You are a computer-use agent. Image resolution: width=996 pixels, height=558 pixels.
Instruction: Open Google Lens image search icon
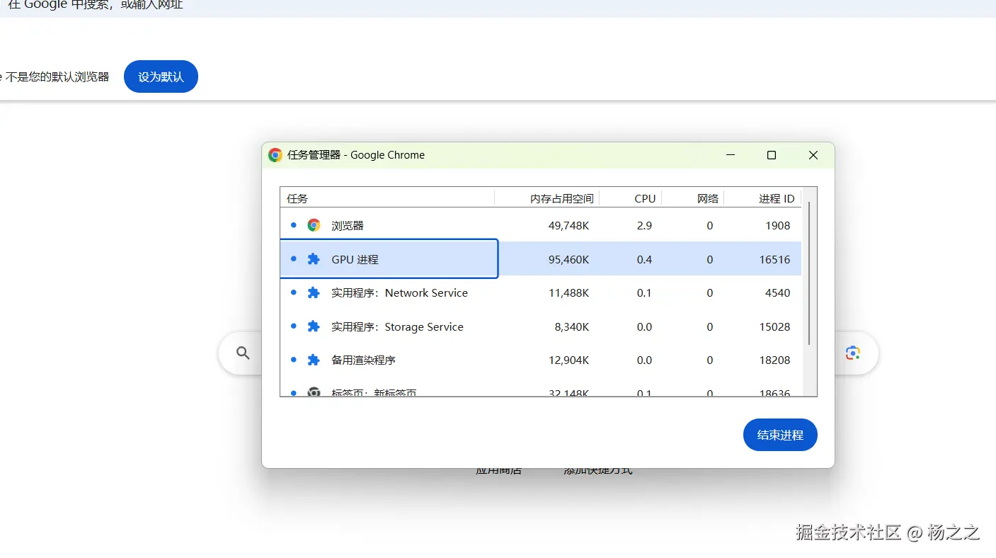tap(853, 353)
